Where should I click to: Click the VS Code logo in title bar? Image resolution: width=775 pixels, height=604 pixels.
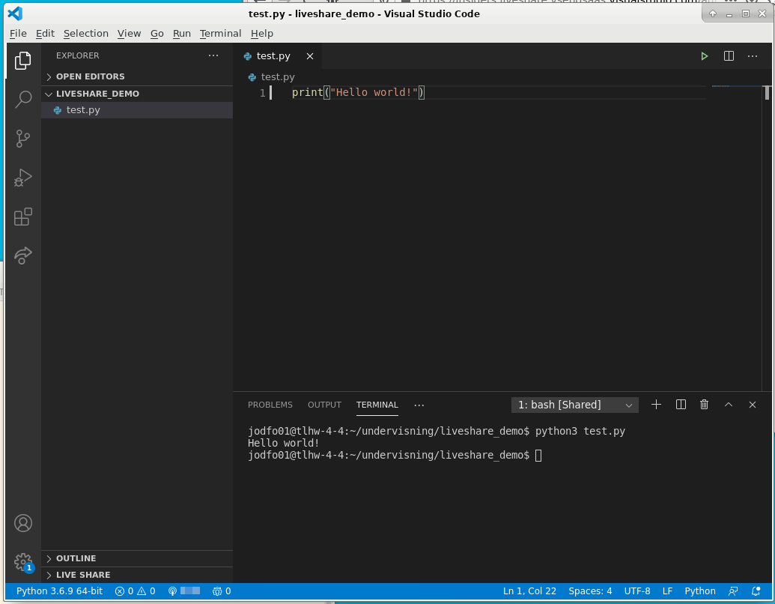click(15, 13)
